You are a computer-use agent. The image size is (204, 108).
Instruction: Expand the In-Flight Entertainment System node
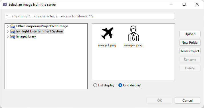pyautogui.click(x=8, y=32)
